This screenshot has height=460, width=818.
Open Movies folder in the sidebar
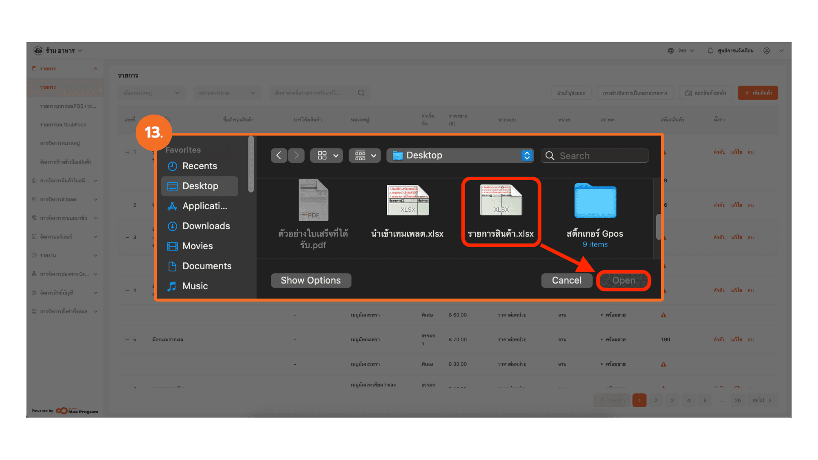pos(197,246)
